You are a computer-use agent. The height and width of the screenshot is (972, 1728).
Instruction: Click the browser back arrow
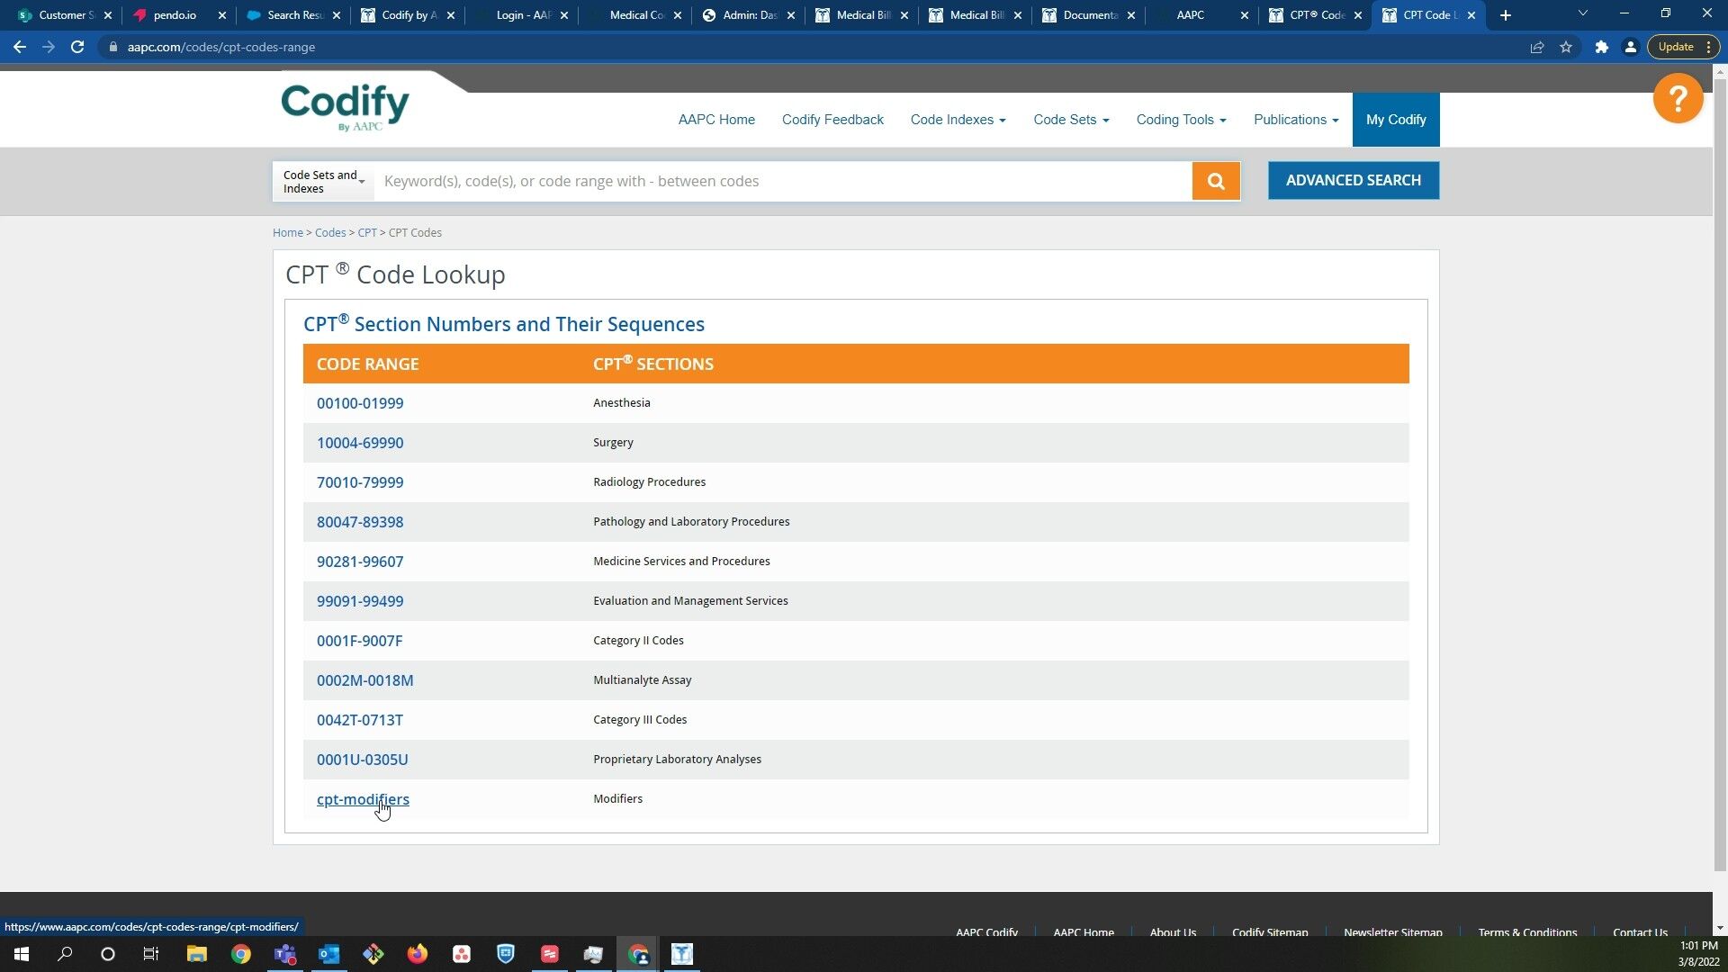[20, 47]
